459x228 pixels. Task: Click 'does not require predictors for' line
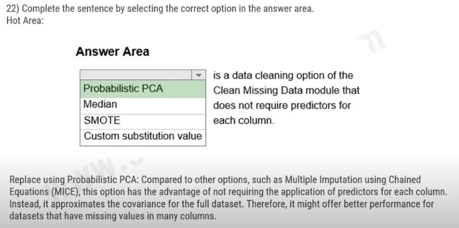(x=282, y=105)
